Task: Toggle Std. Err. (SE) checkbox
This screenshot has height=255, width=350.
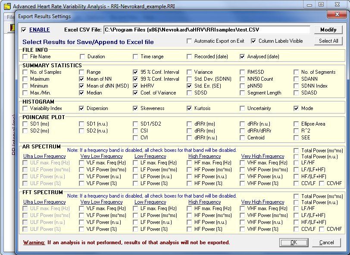Action: tap(190, 86)
